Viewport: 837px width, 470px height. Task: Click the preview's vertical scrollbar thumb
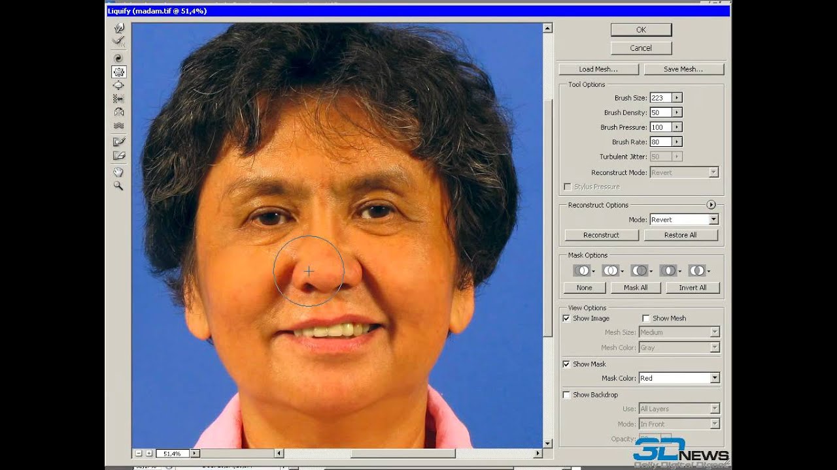548,217
